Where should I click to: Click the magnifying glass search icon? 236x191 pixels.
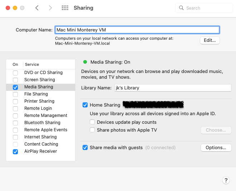(181, 8)
